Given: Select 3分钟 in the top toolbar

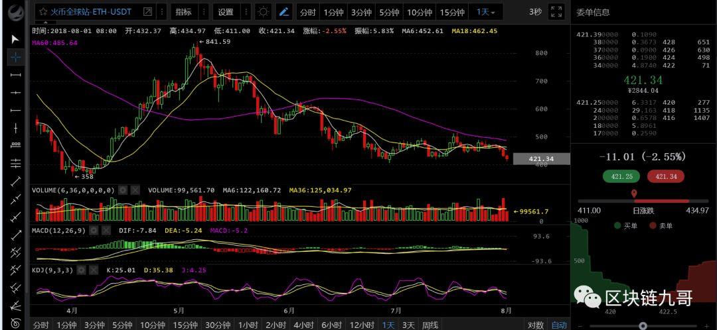Looking at the screenshot, I should [360, 13].
